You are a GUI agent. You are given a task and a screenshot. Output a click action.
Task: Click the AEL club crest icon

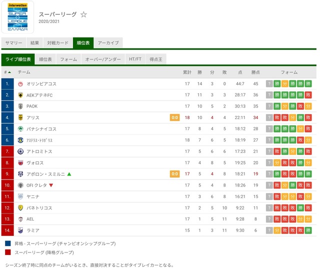20,219
